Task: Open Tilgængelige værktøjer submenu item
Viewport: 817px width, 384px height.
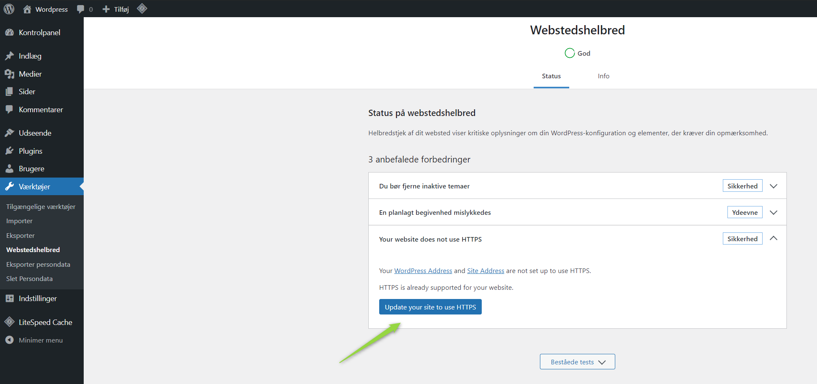Action: point(41,206)
